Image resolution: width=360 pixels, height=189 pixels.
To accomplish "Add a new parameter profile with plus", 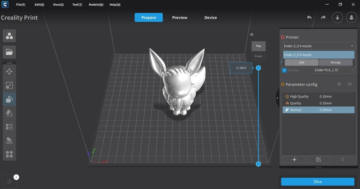I will coord(294,160).
